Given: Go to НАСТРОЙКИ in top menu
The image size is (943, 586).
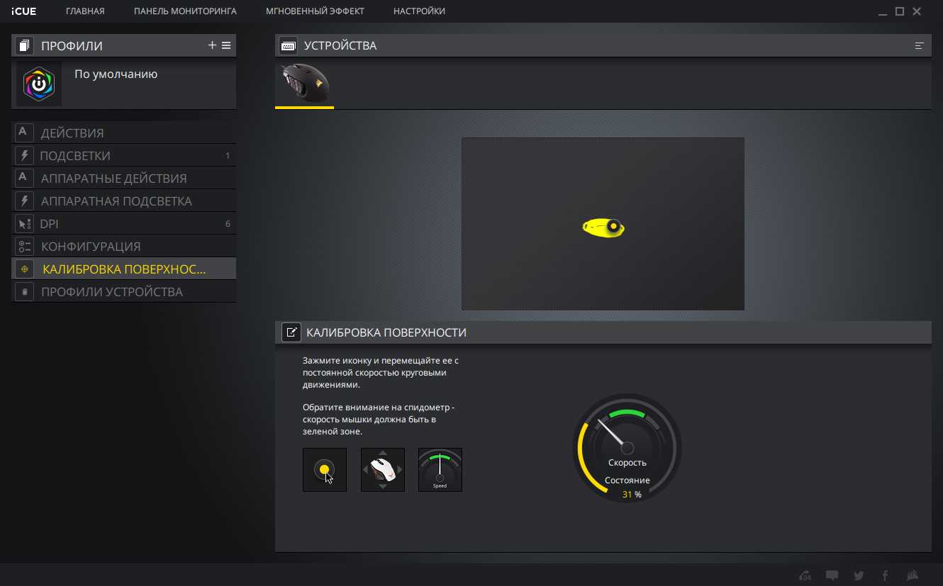Looking at the screenshot, I should (x=419, y=11).
